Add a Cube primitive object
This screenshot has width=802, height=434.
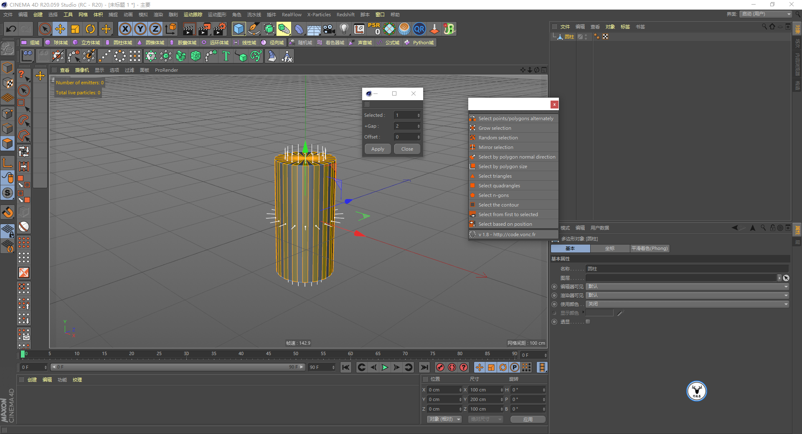pyautogui.click(x=239, y=29)
